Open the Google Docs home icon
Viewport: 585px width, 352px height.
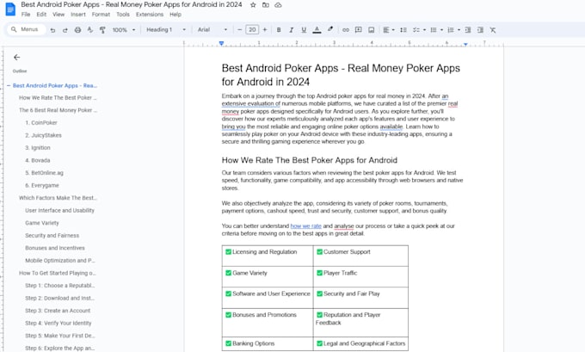10,9
